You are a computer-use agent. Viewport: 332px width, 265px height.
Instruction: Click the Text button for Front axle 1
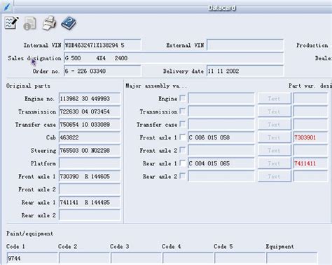pyautogui.click(x=275, y=137)
